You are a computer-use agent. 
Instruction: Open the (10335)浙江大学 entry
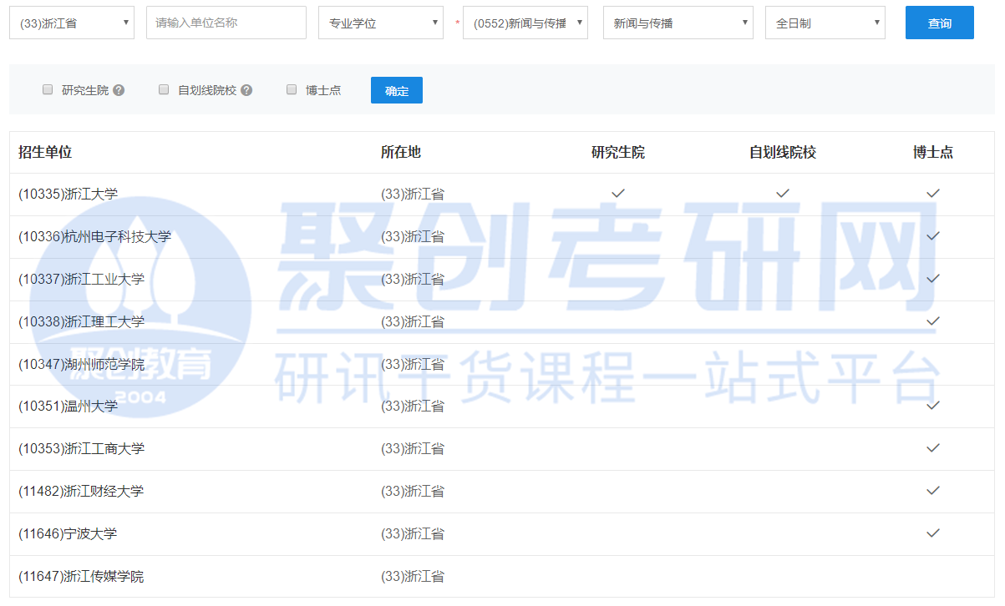(x=69, y=194)
